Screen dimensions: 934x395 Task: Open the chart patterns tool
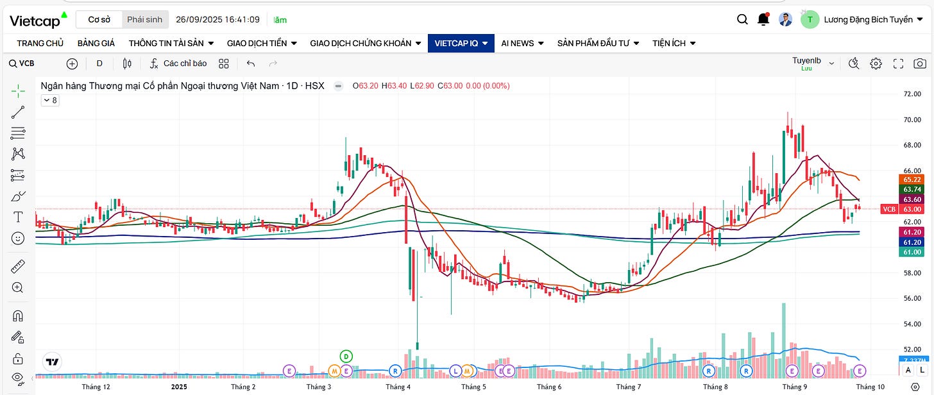tap(18, 154)
